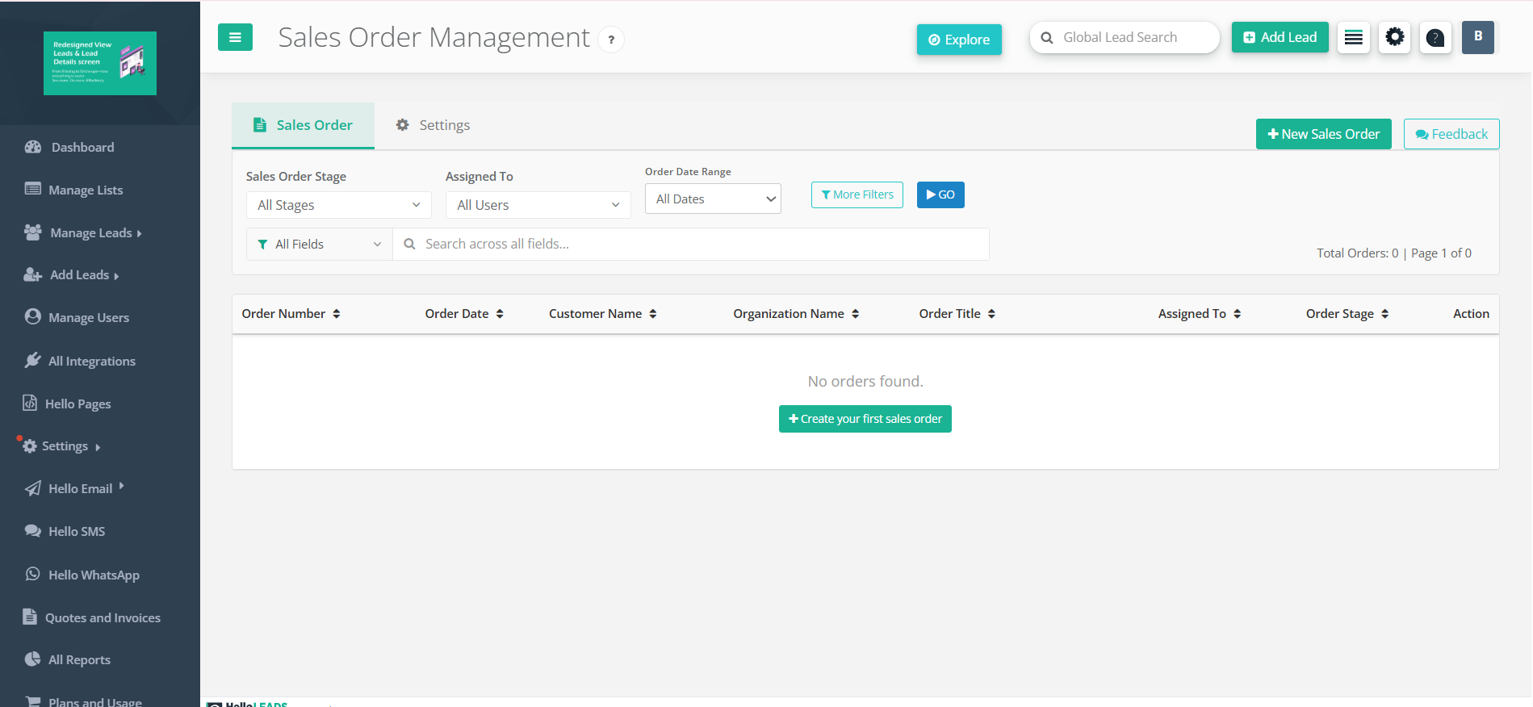The width and height of the screenshot is (1533, 707).
Task: Click Create your first sales order
Action: 865,419
